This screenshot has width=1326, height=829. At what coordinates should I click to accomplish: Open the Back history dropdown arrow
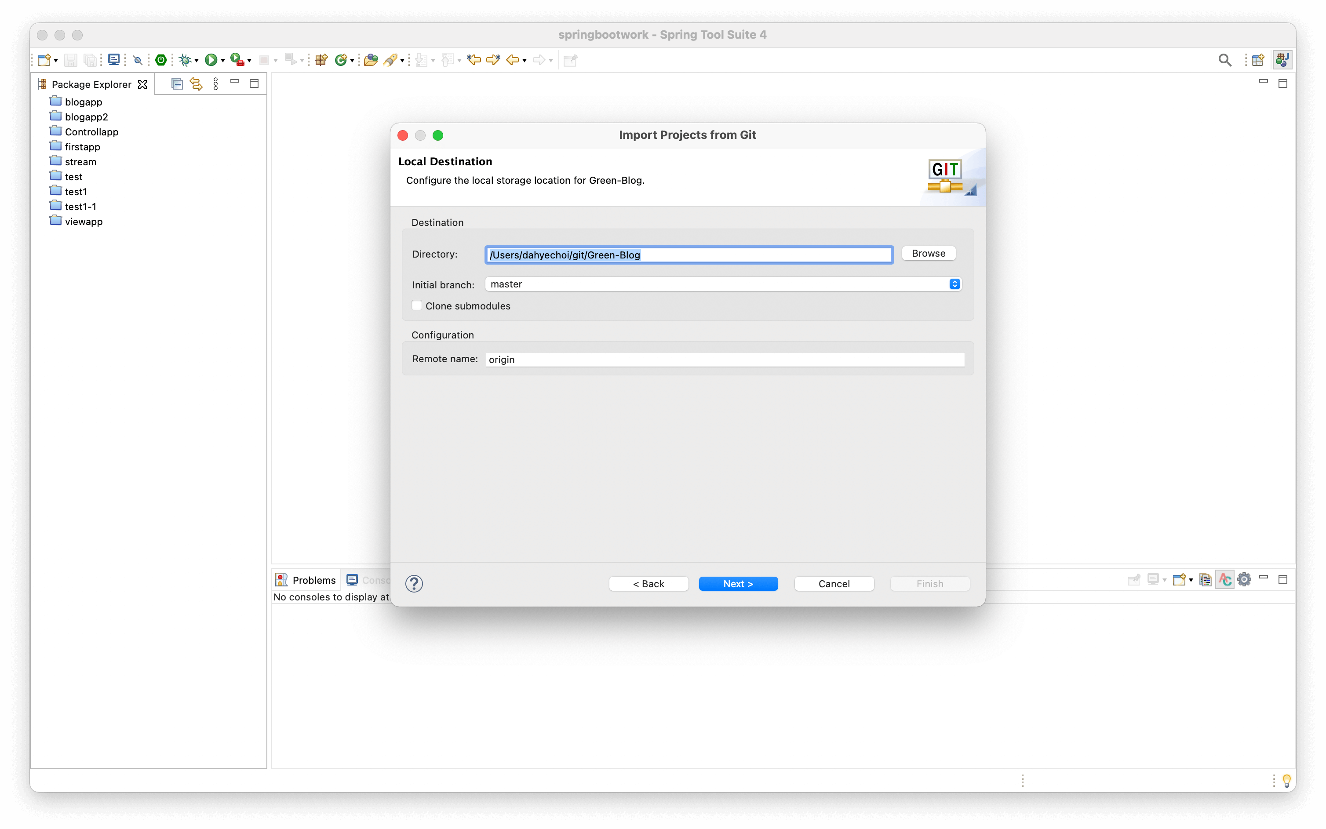(524, 61)
